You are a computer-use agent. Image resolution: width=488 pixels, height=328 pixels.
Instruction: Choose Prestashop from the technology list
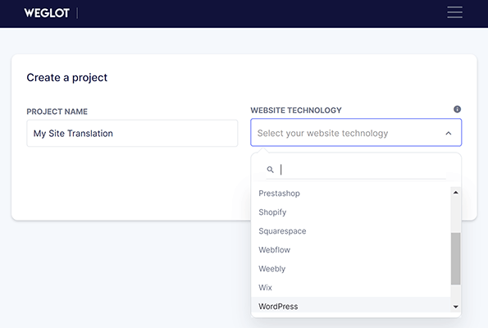(351, 194)
